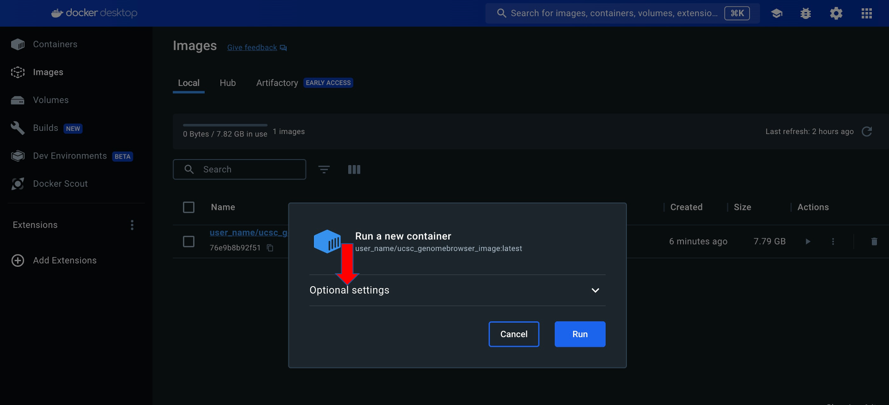Open Docker Desktop settings gear

point(836,13)
